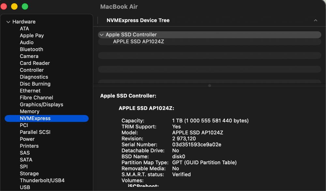Show Card Reader information

tap(35, 63)
